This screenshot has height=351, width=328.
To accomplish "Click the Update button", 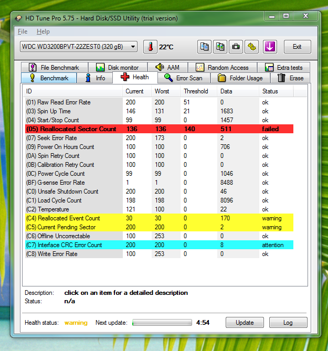I will [245, 322].
